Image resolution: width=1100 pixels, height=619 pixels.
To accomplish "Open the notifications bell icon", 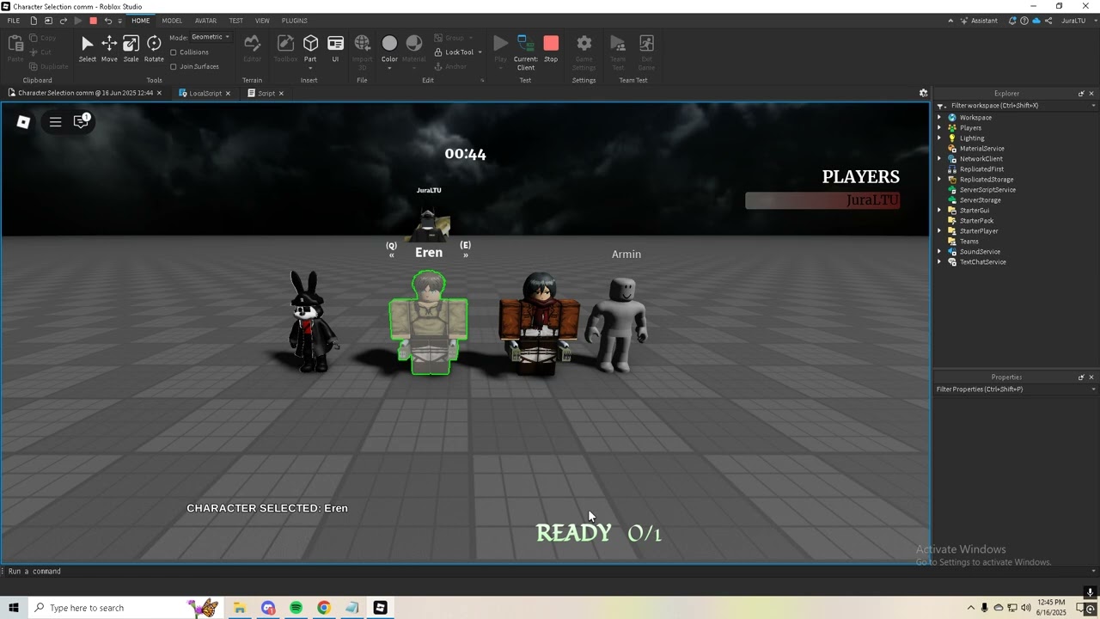I will coord(1011,21).
